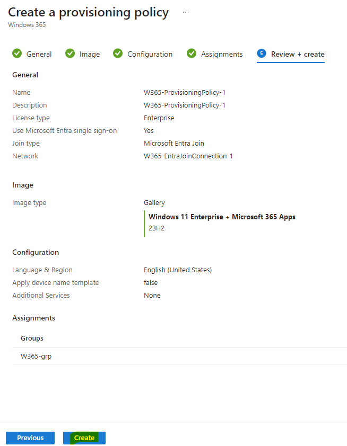Screen dimensions: 347x446
Task: Click the Groups column header
Action: pyautogui.click(x=32, y=338)
